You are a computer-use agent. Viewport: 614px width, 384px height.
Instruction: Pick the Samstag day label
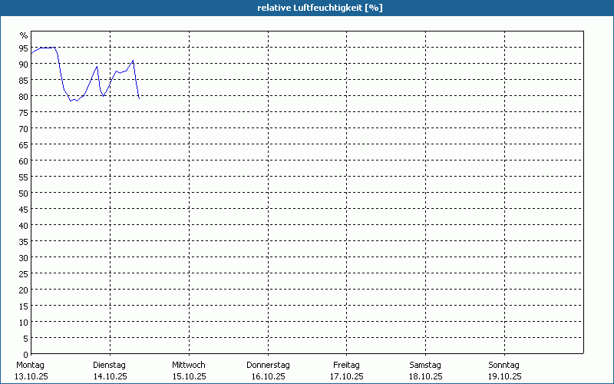(425, 365)
